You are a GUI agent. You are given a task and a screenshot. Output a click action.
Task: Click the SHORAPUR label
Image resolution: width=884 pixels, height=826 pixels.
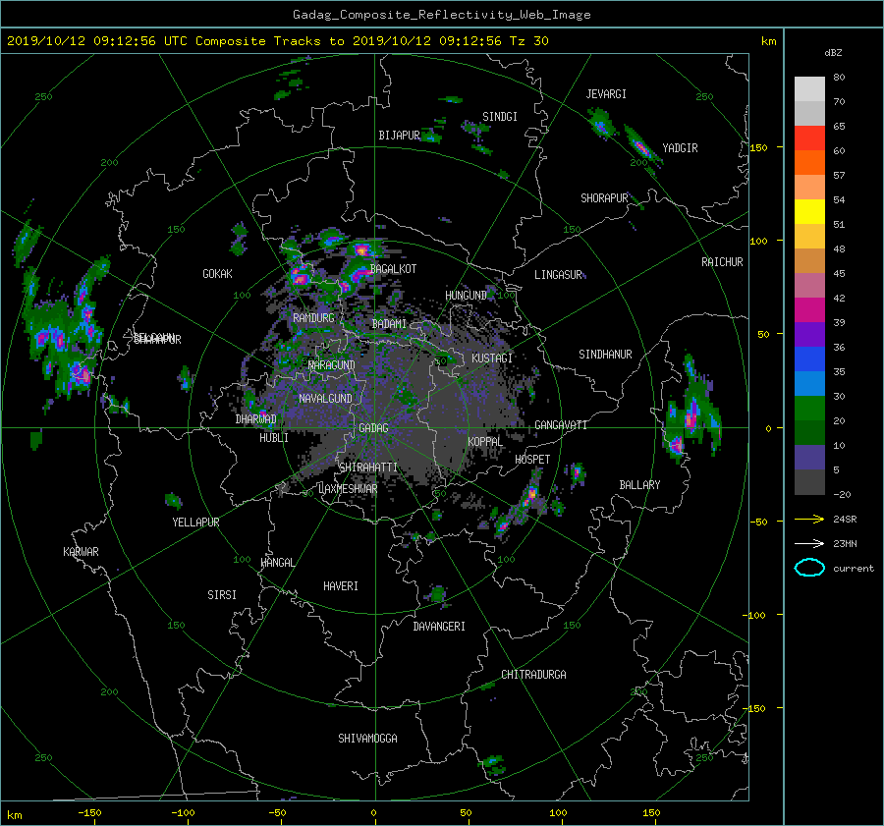pyautogui.click(x=604, y=198)
